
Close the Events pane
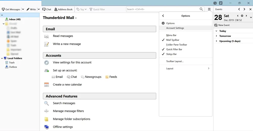click(x=250, y=9)
